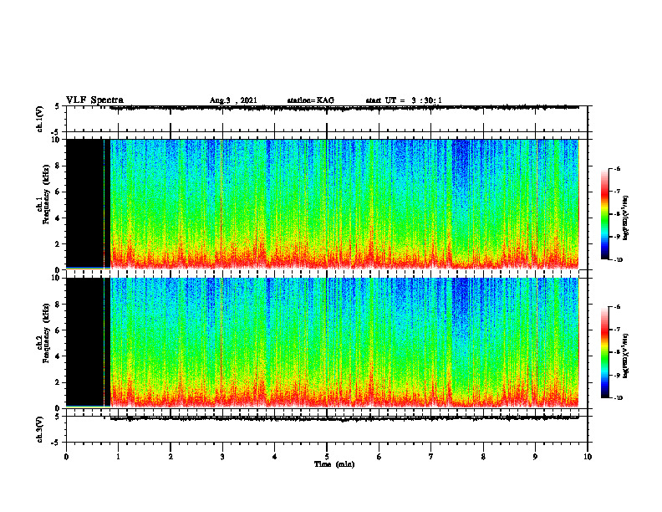Click the time axis tick label "0"

66,457
